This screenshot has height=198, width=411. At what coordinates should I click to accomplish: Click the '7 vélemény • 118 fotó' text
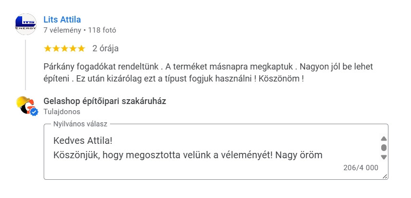pos(80,30)
